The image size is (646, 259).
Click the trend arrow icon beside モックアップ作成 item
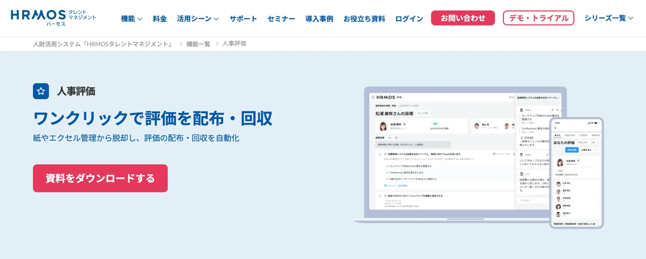388,166
